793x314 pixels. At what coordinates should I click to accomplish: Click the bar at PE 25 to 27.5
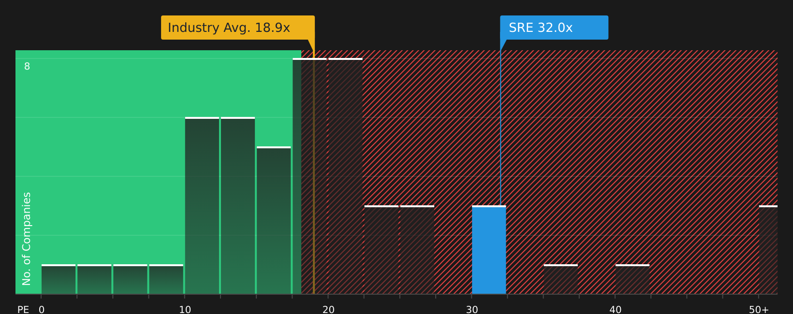click(417, 250)
